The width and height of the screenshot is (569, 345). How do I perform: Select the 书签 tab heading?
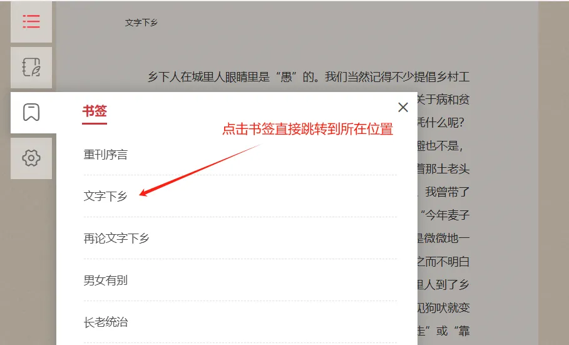click(x=95, y=111)
